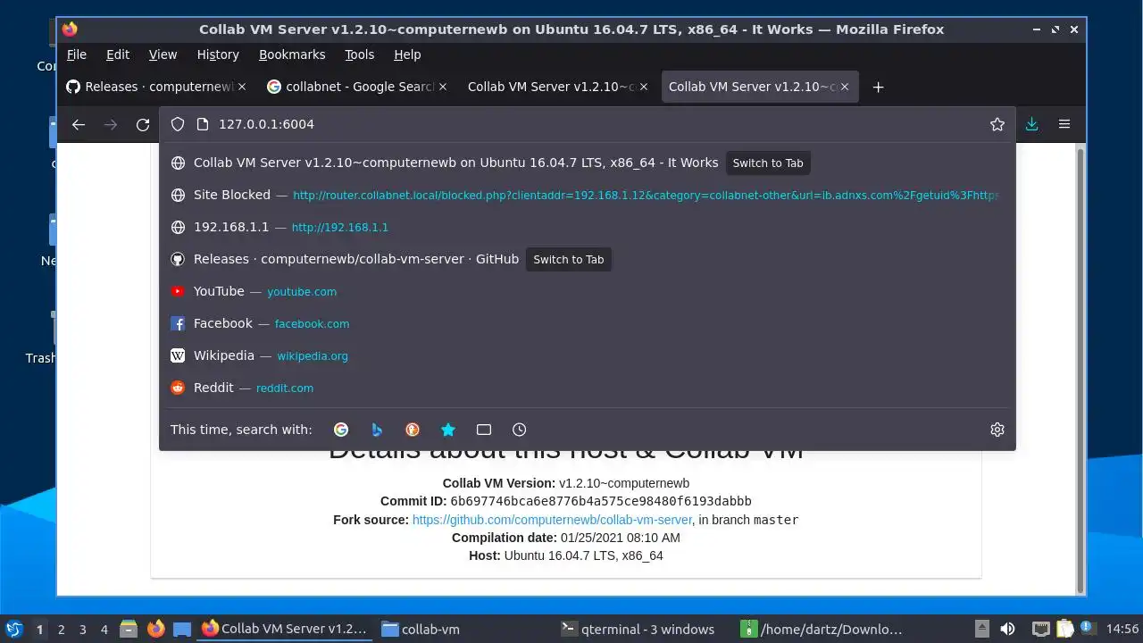
Task: Open the Bookmarks menu
Action: 292,54
